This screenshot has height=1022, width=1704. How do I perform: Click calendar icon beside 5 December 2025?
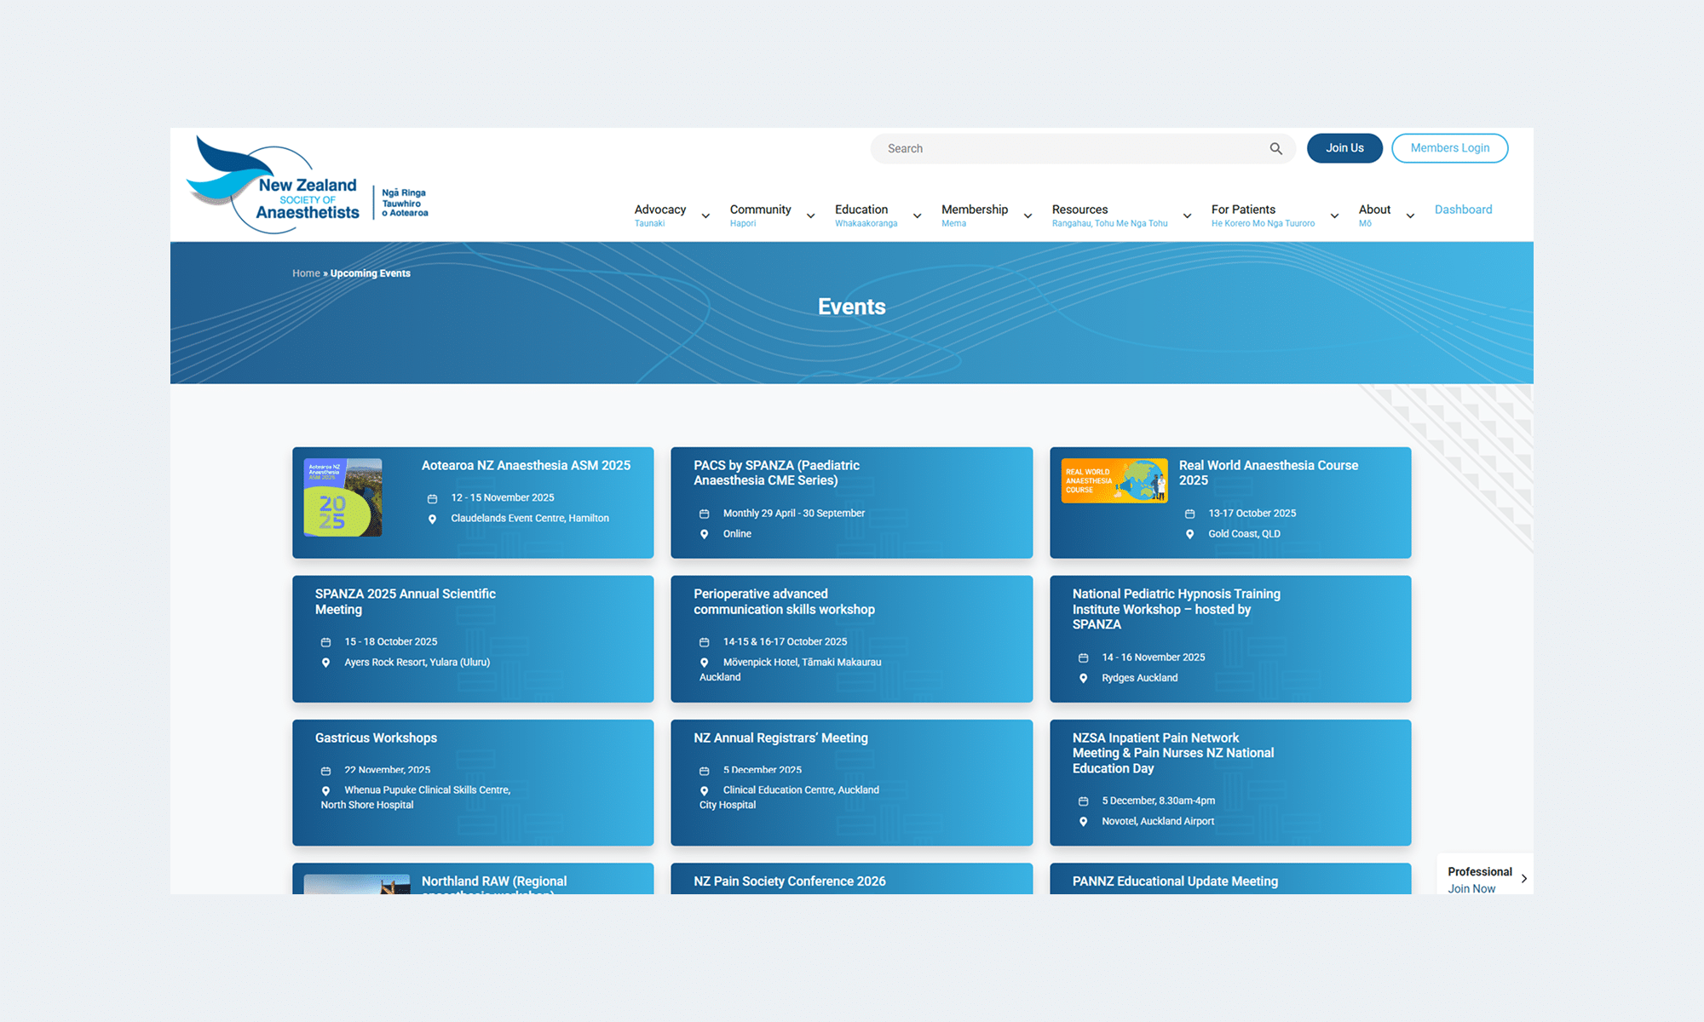[704, 771]
